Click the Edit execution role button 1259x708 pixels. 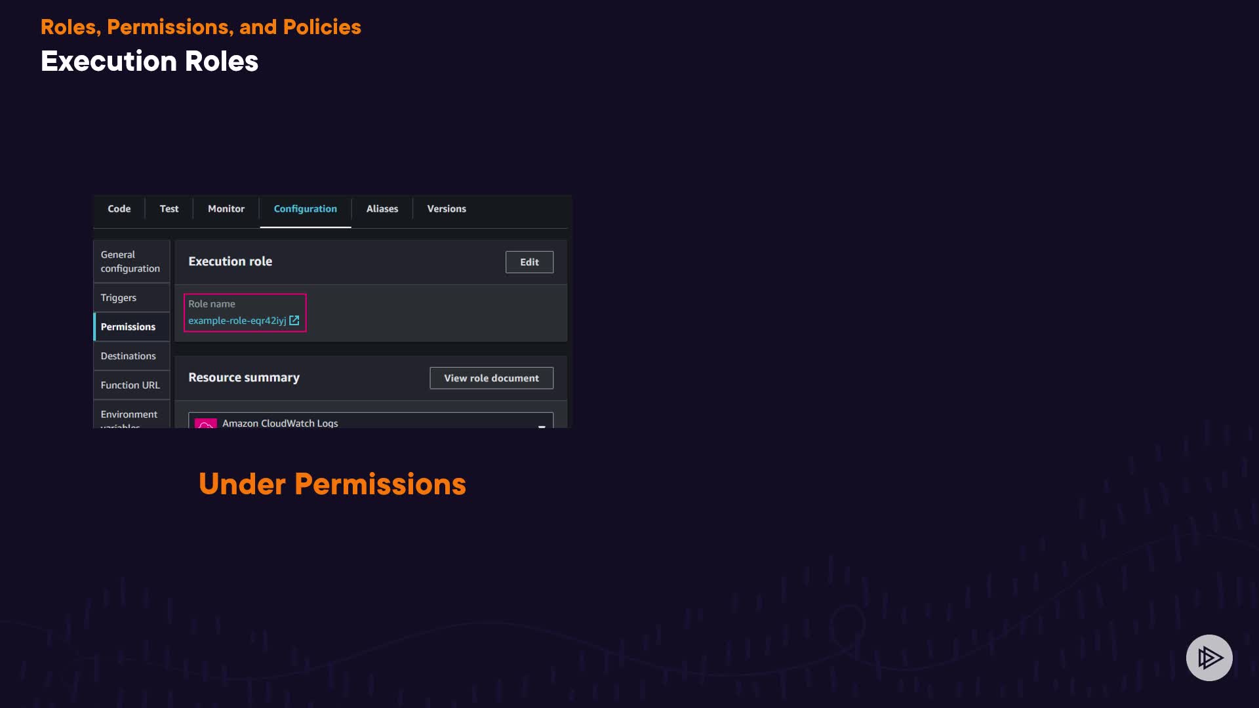point(529,262)
